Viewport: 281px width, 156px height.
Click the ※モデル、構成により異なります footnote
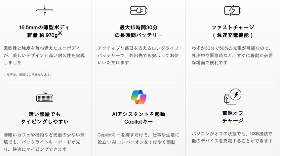[28, 74]
